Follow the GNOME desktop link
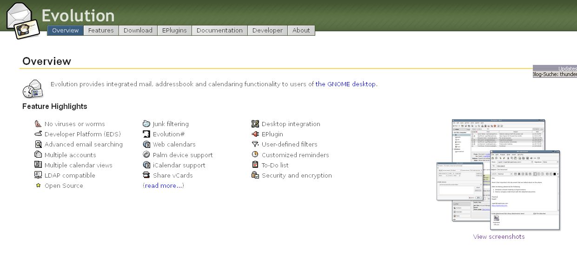577x255 pixels. pos(345,84)
